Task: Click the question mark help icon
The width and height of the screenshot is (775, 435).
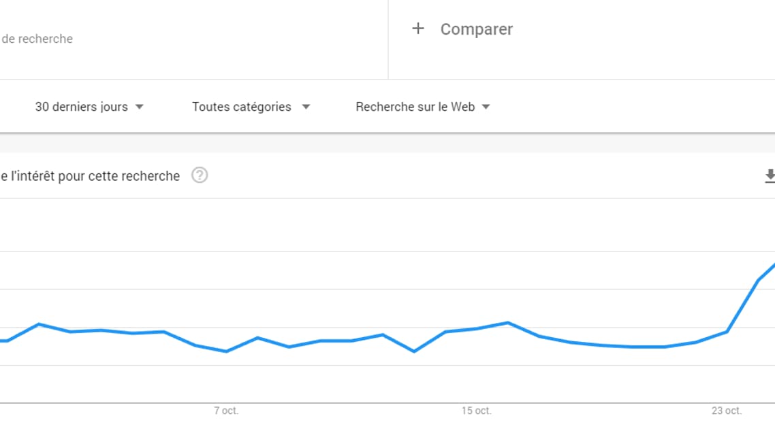Action: (200, 175)
